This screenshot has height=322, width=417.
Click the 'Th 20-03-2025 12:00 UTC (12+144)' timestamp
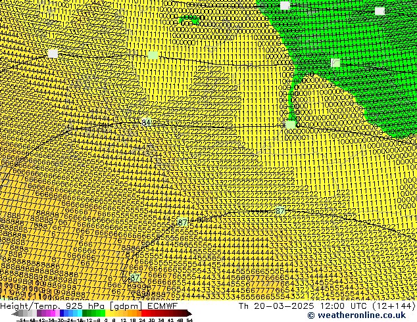327,306
